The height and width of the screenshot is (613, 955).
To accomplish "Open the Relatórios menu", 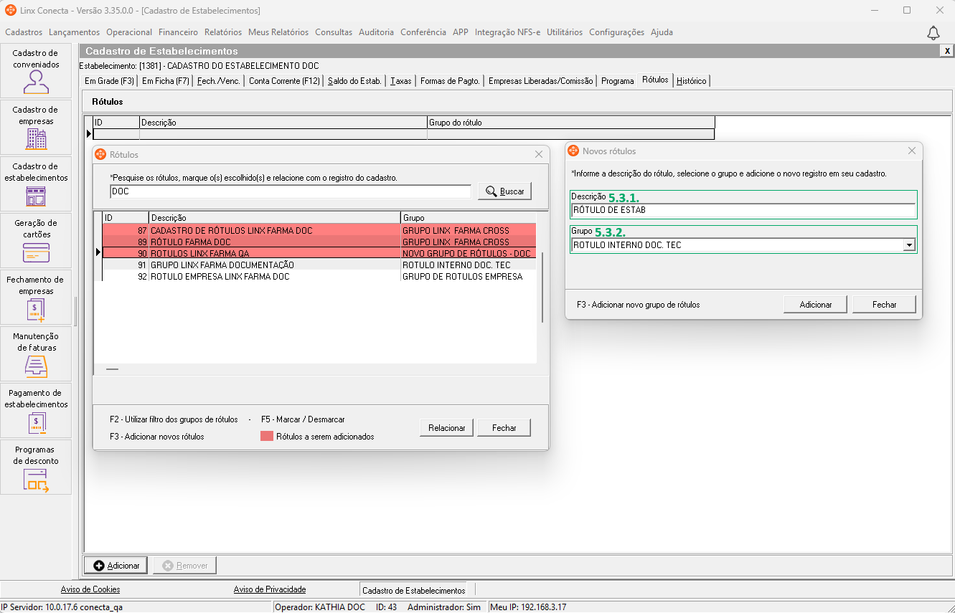I will [x=223, y=32].
